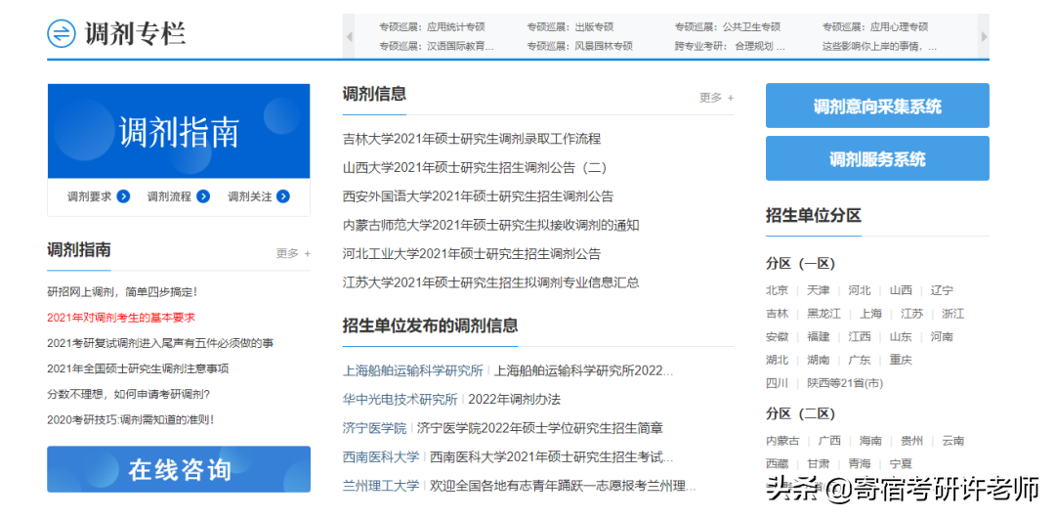This screenshot has height=518, width=1055.
Task: Click the arrow icon next to 调剂流程
Action: [203, 196]
